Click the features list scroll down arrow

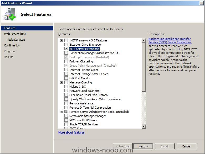tap(143, 126)
